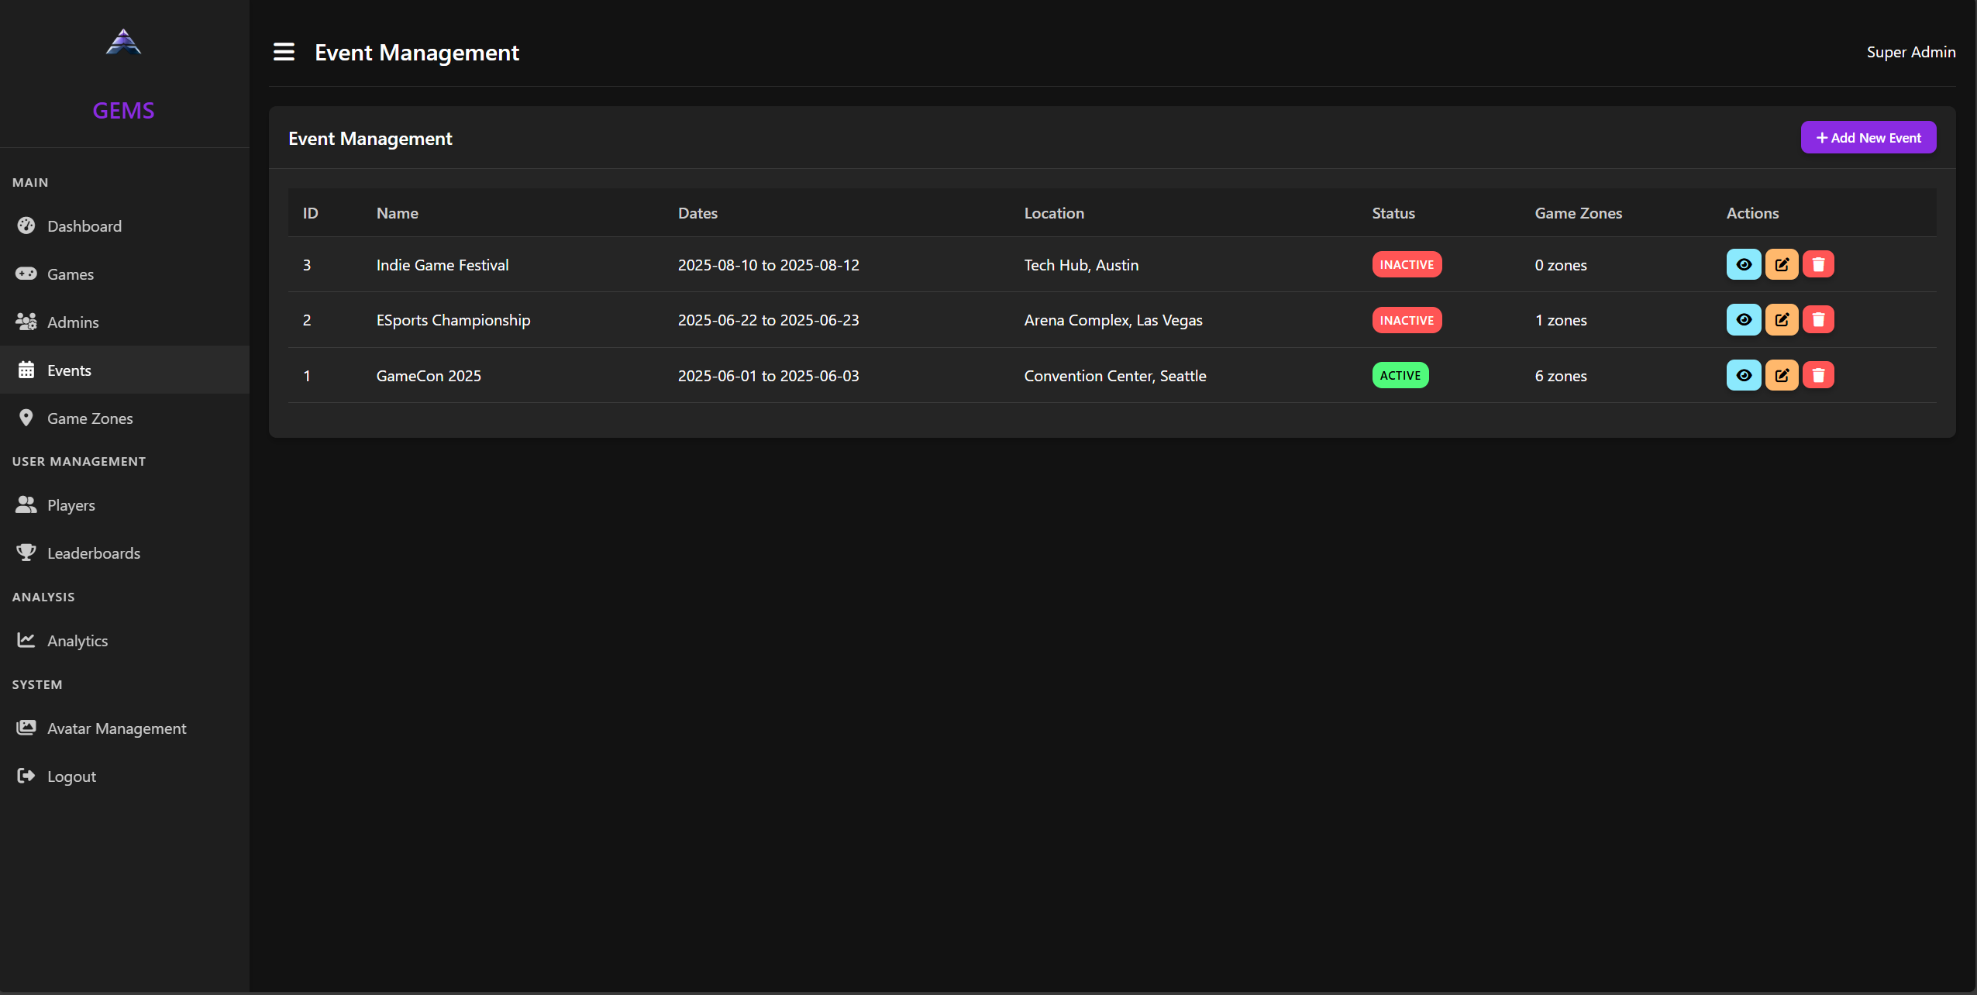This screenshot has width=1977, height=995.
Task: Delete the ESports Championship event
Action: point(1818,319)
